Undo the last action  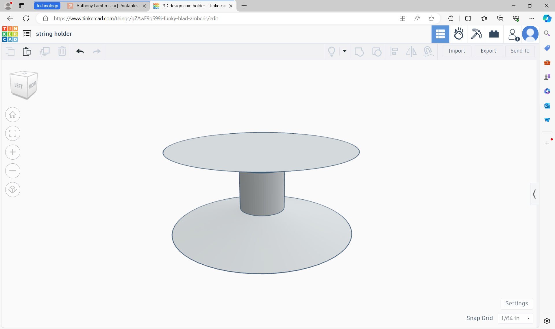(x=80, y=51)
